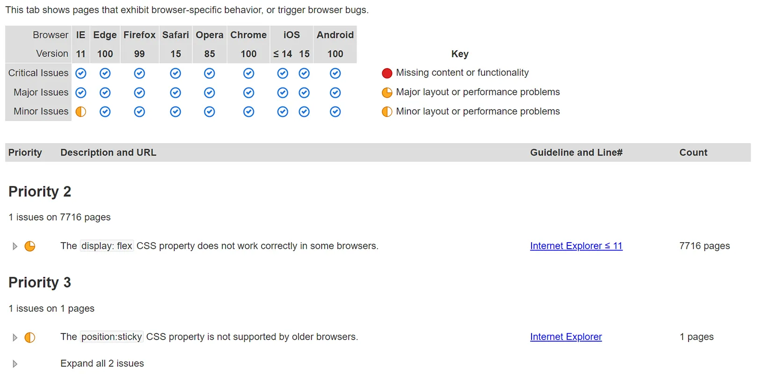The image size is (758, 374).
Task: Click the iOS 15 Critical Issues status toggle
Action: (304, 73)
